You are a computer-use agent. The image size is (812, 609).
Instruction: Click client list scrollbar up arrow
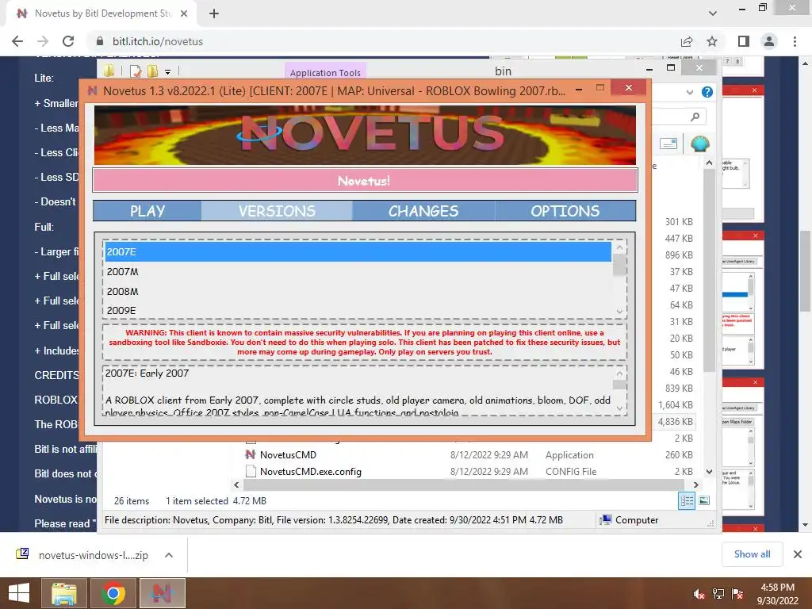619,247
